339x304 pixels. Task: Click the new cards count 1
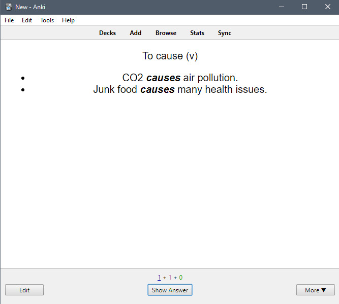pyautogui.click(x=159, y=278)
